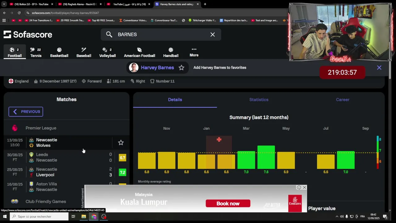Open the Windows Start menu
The image size is (396, 223).
5,216
